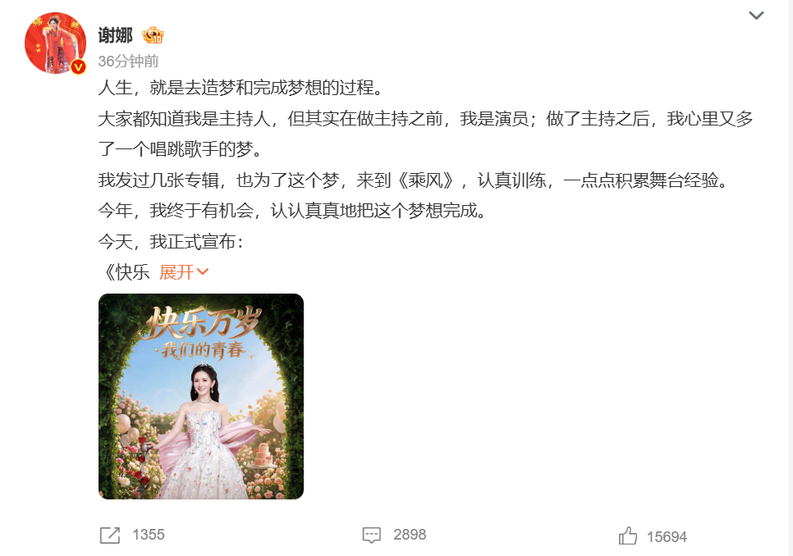Click the line mentioning 《乘风》
The width and height of the screenshot is (793, 556).
click(415, 180)
